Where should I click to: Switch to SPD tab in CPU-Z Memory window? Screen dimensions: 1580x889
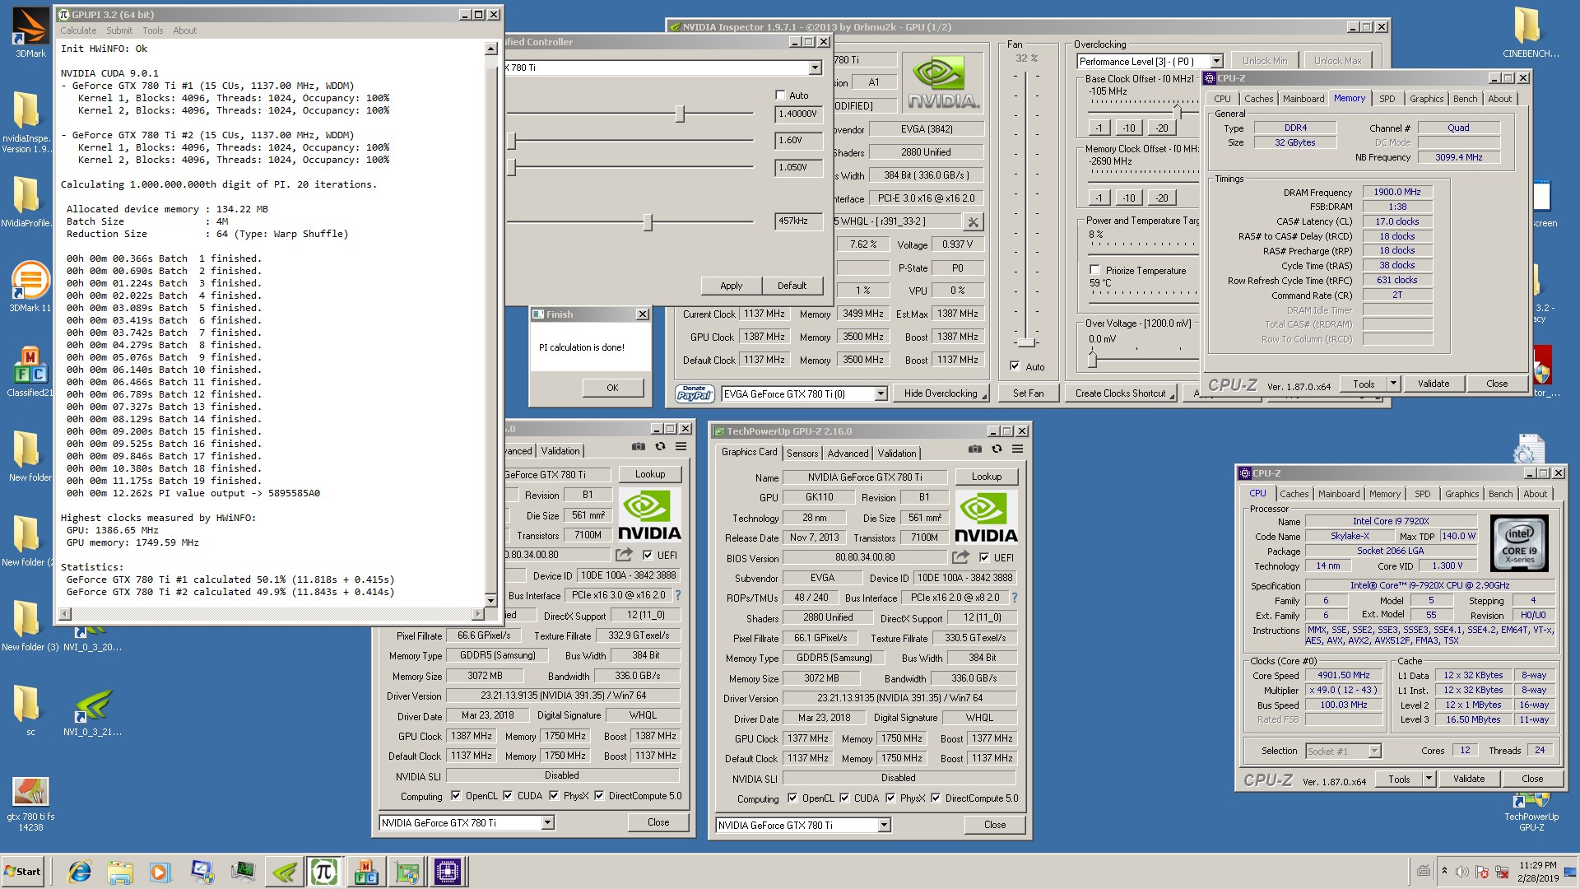point(1387,99)
